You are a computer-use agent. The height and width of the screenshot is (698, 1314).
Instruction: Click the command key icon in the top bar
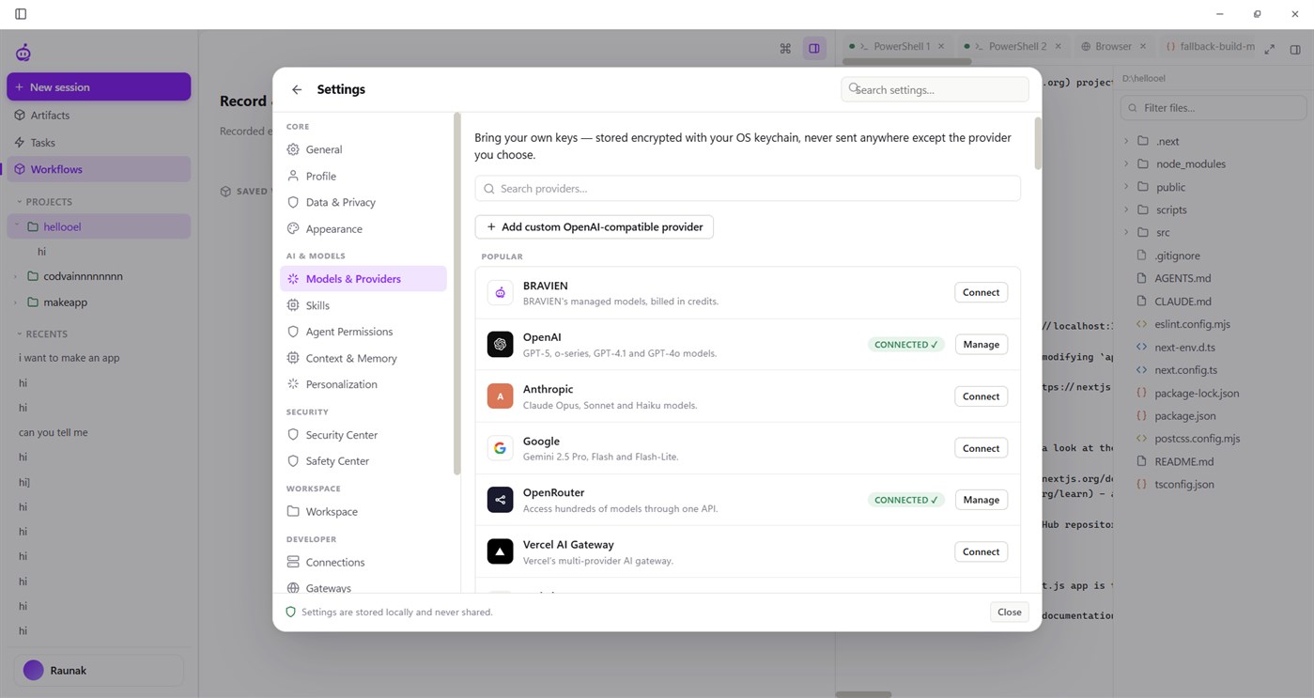tap(785, 48)
